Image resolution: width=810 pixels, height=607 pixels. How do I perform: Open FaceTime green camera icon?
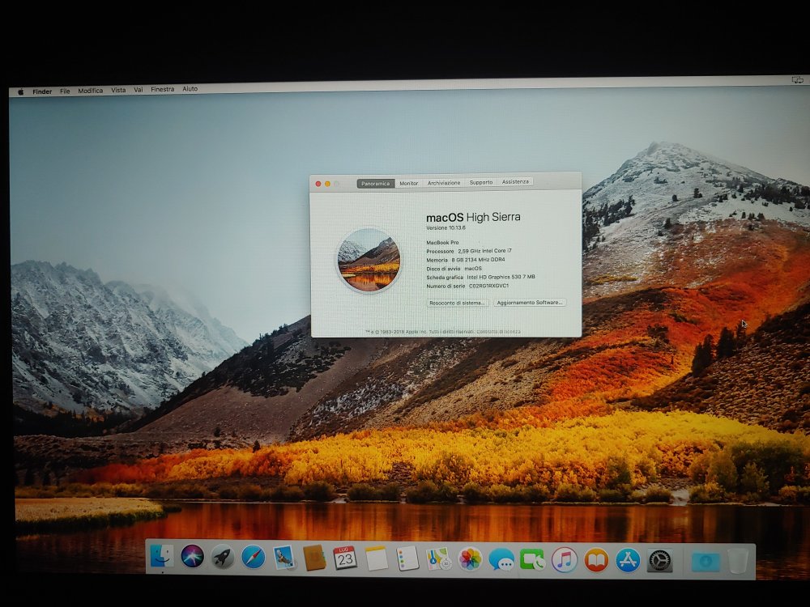click(533, 560)
